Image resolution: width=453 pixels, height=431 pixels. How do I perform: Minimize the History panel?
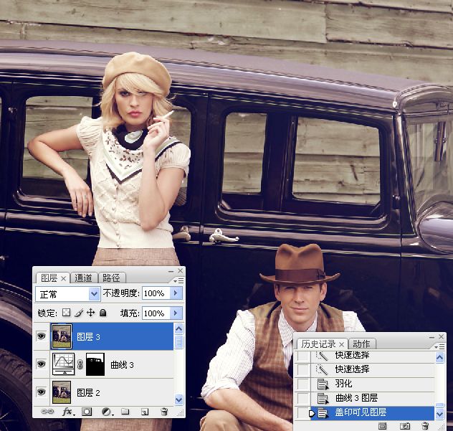click(432, 337)
